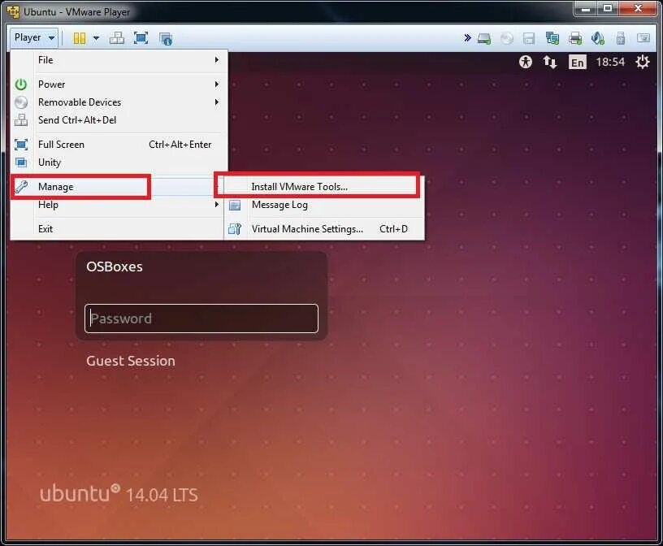Viewport: 663px width, 546px height.
Task: Open the dropdown arrow beside pause icon
Action: (97, 38)
